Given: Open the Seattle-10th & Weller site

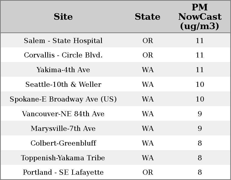Looking at the screenshot, I should [x=63, y=85].
